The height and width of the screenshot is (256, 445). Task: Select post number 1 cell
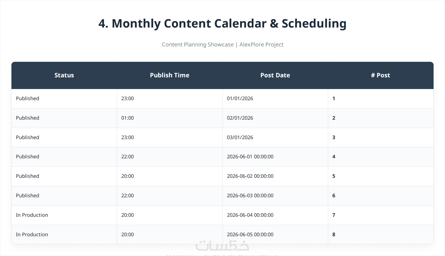tap(380, 99)
